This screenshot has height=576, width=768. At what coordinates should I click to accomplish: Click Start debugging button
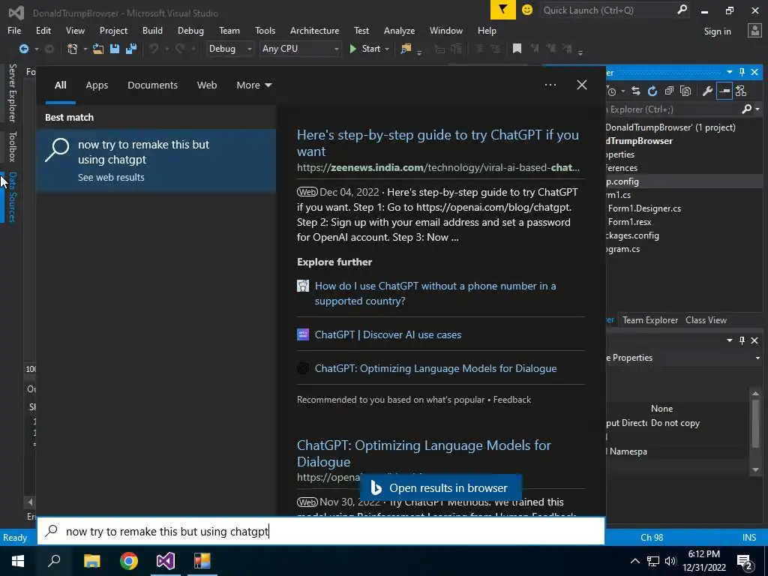[x=365, y=49]
